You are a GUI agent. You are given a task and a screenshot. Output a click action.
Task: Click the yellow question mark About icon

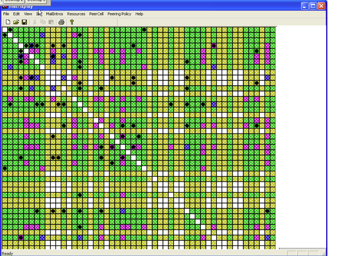pyautogui.click(x=72, y=22)
